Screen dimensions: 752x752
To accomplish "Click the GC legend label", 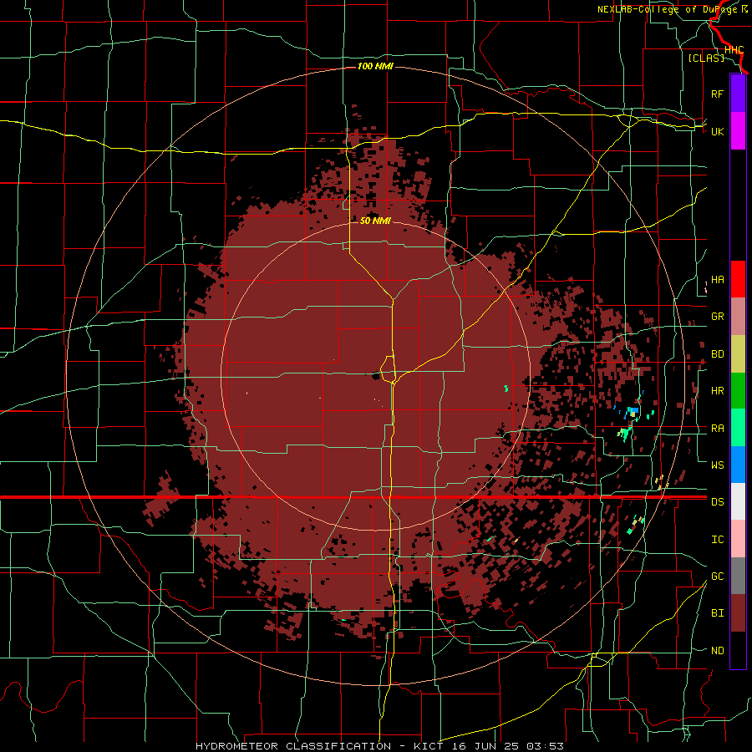I will (717, 577).
